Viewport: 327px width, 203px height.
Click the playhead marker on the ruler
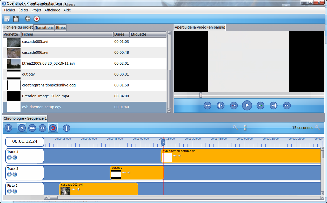(163, 142)
